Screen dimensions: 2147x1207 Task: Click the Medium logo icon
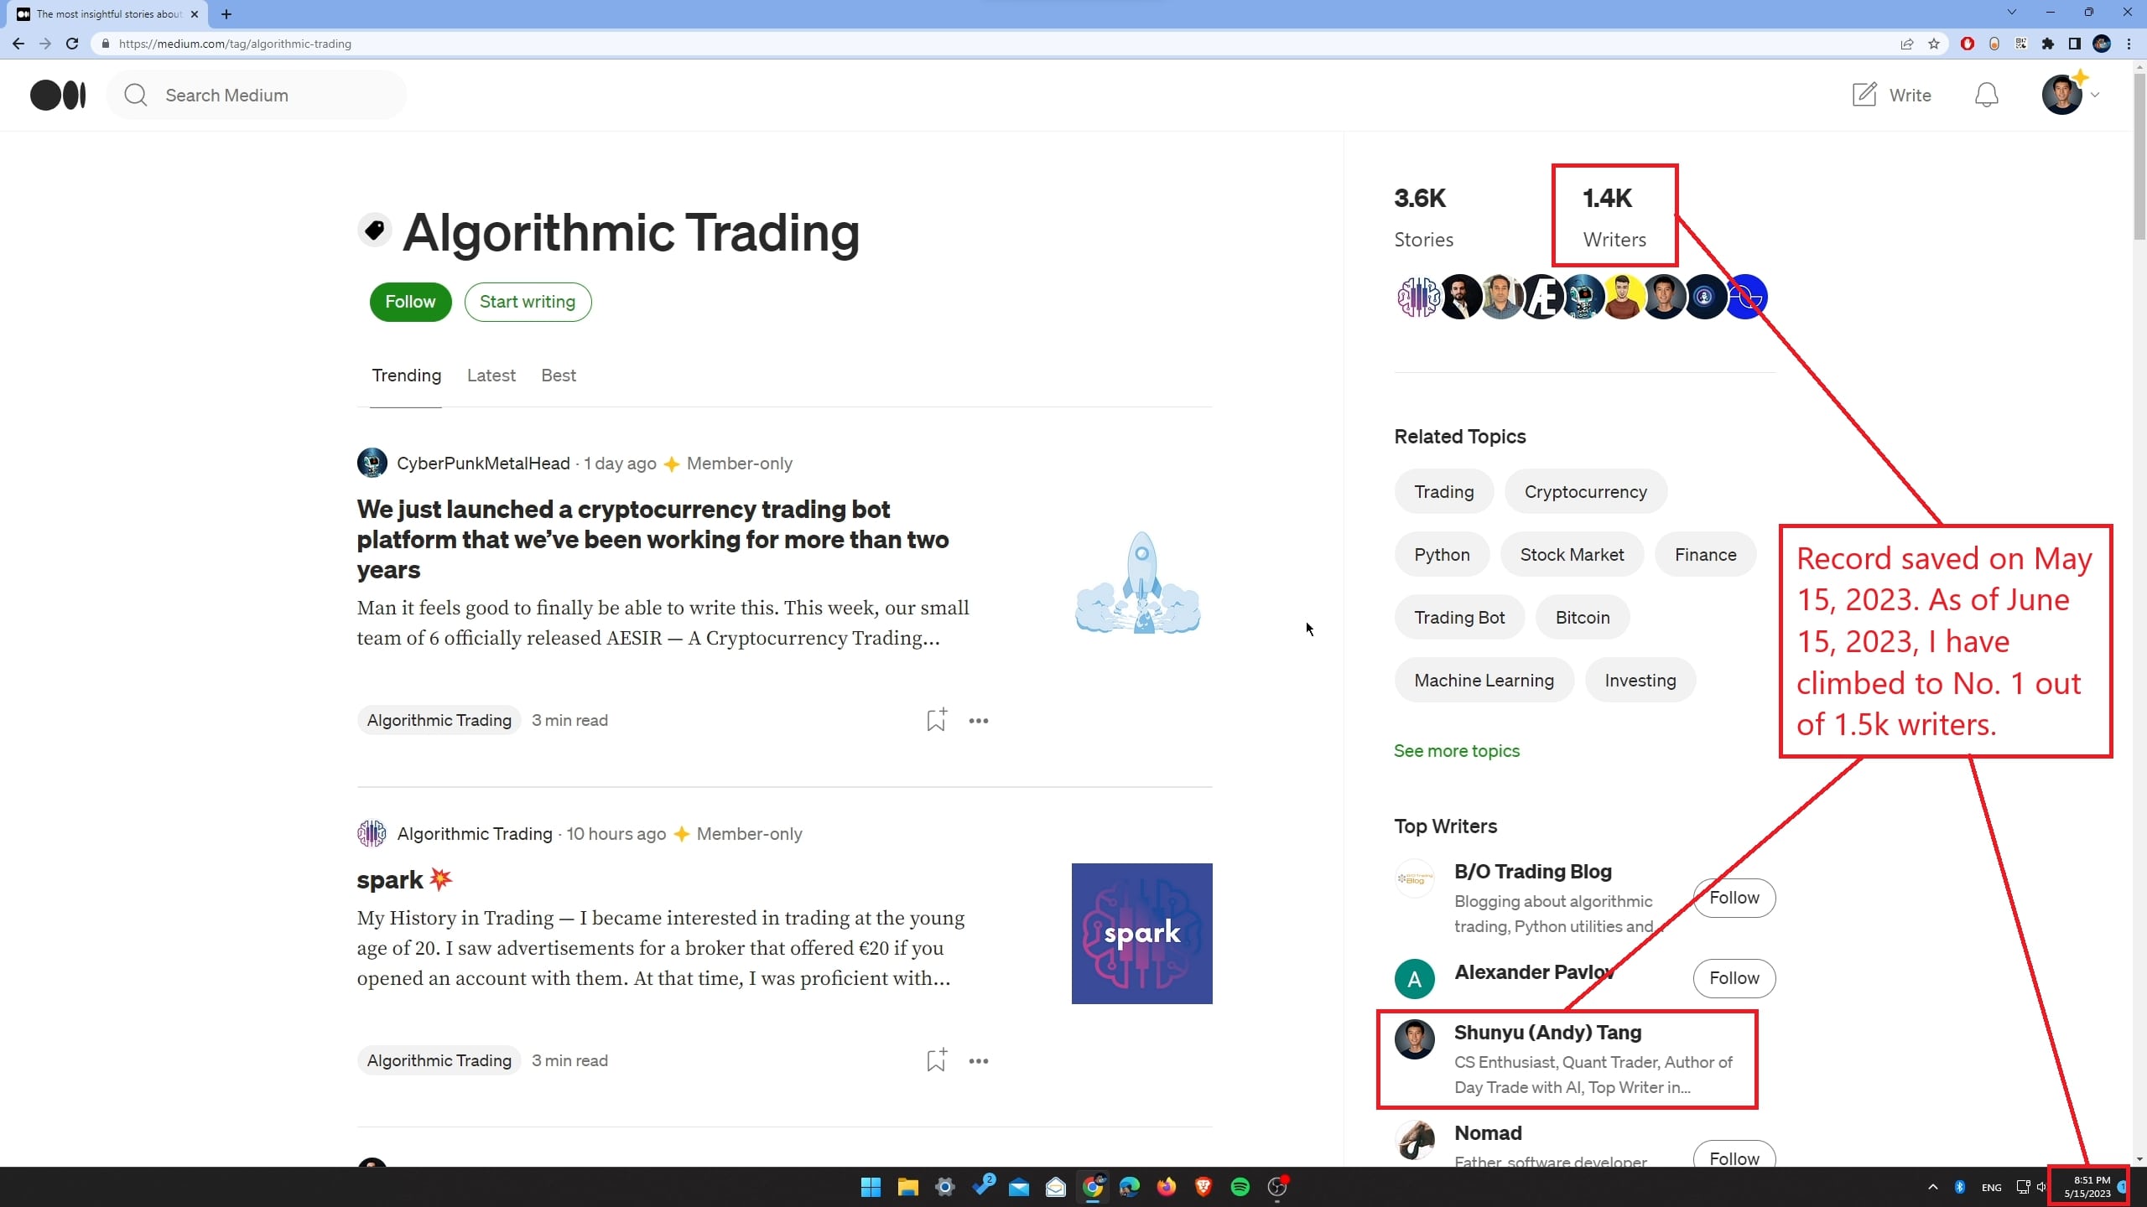58,96
